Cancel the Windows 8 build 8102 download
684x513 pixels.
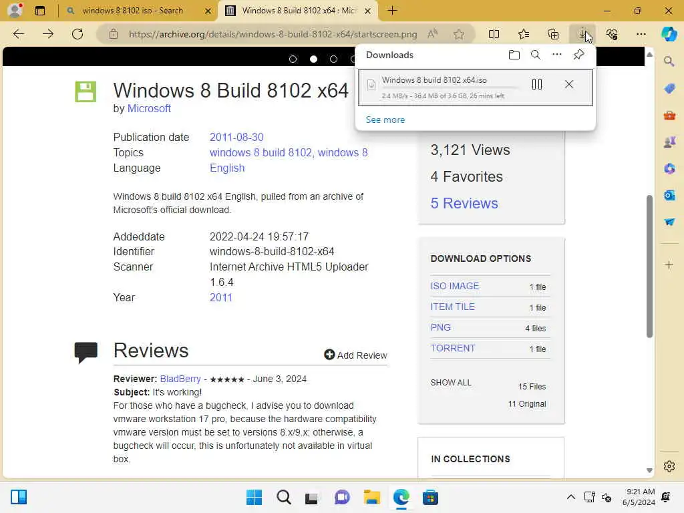569,84
